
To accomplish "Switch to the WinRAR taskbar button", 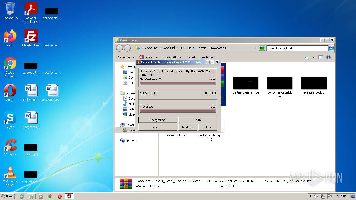I will 69,196.
